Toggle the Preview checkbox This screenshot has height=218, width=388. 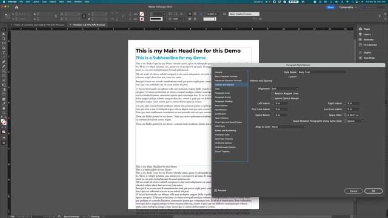(216, 191)
